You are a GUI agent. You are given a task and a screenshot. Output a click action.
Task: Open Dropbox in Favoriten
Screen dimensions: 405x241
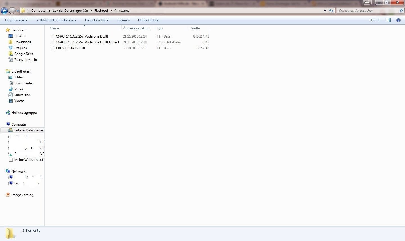21,48
